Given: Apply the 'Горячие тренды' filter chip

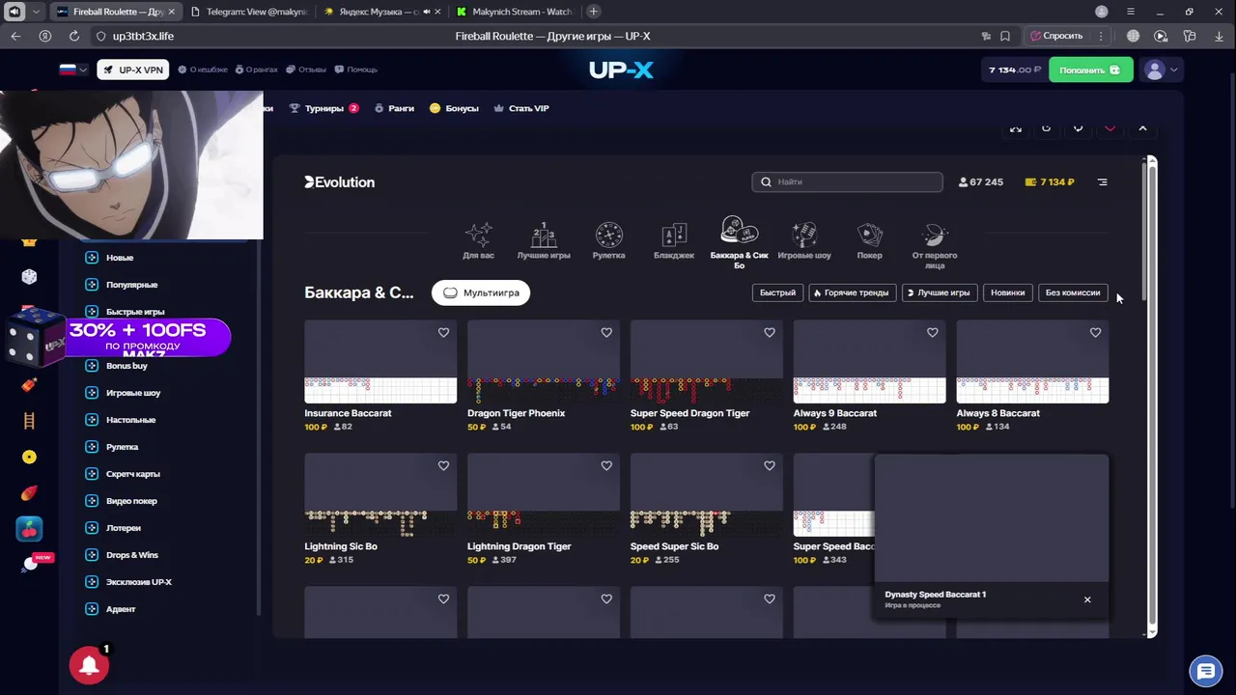Looking at the screenshot, I should (851, 292).
